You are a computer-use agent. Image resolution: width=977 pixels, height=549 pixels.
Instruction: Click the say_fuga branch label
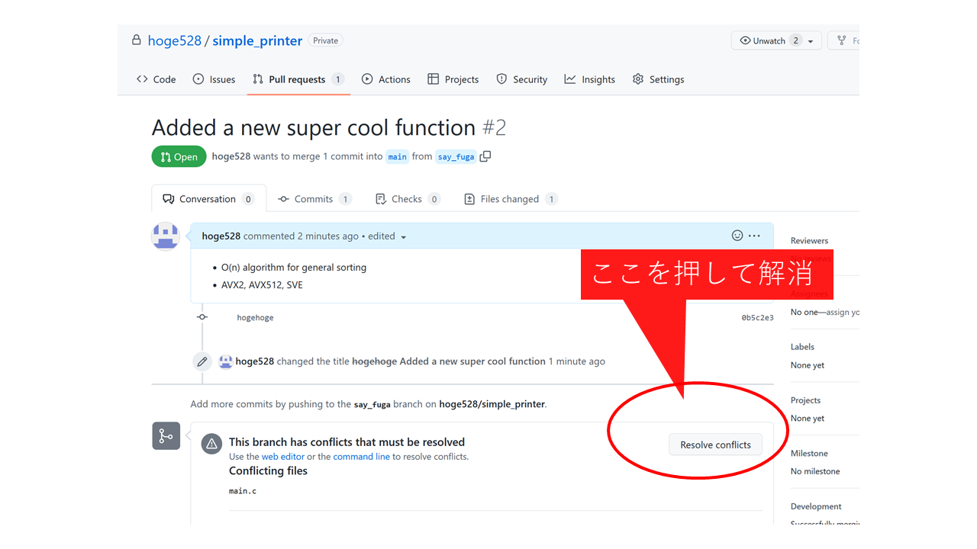click(x=455, y=157)
